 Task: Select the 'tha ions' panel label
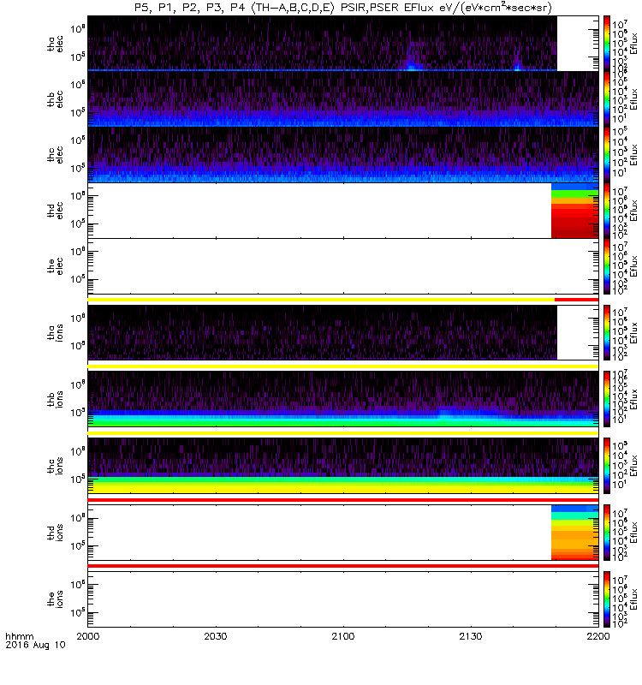[x=55, y=332]
